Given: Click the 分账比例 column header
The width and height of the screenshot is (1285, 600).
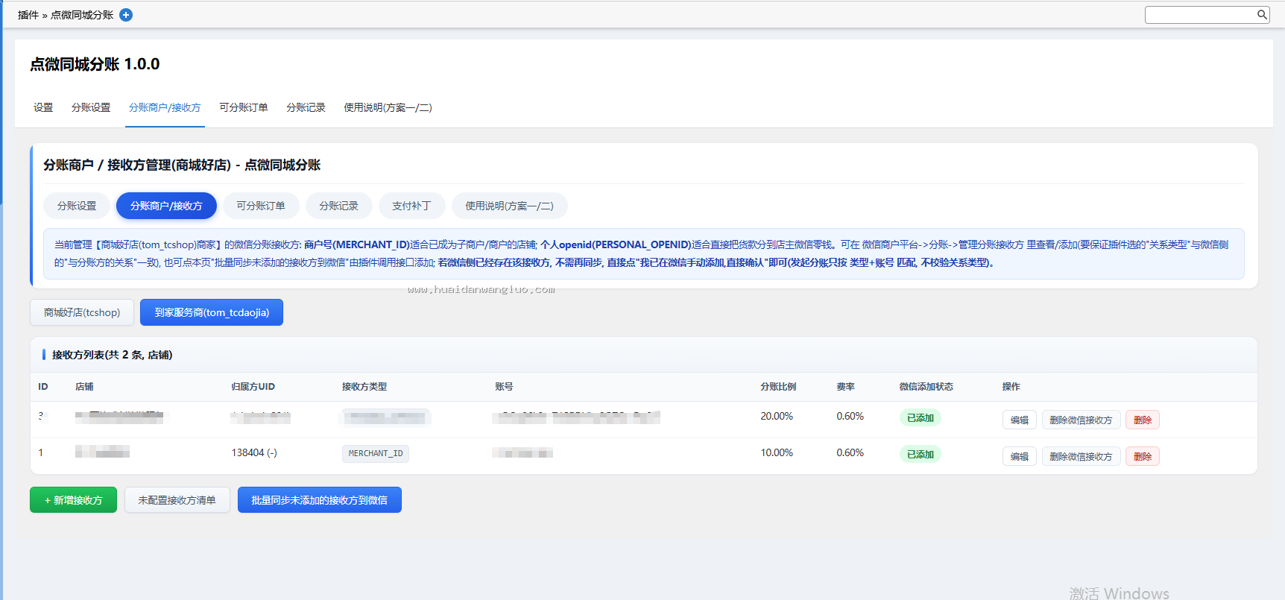Looking at the screenshot, I should pyautogui.click(x=778, y=387).
